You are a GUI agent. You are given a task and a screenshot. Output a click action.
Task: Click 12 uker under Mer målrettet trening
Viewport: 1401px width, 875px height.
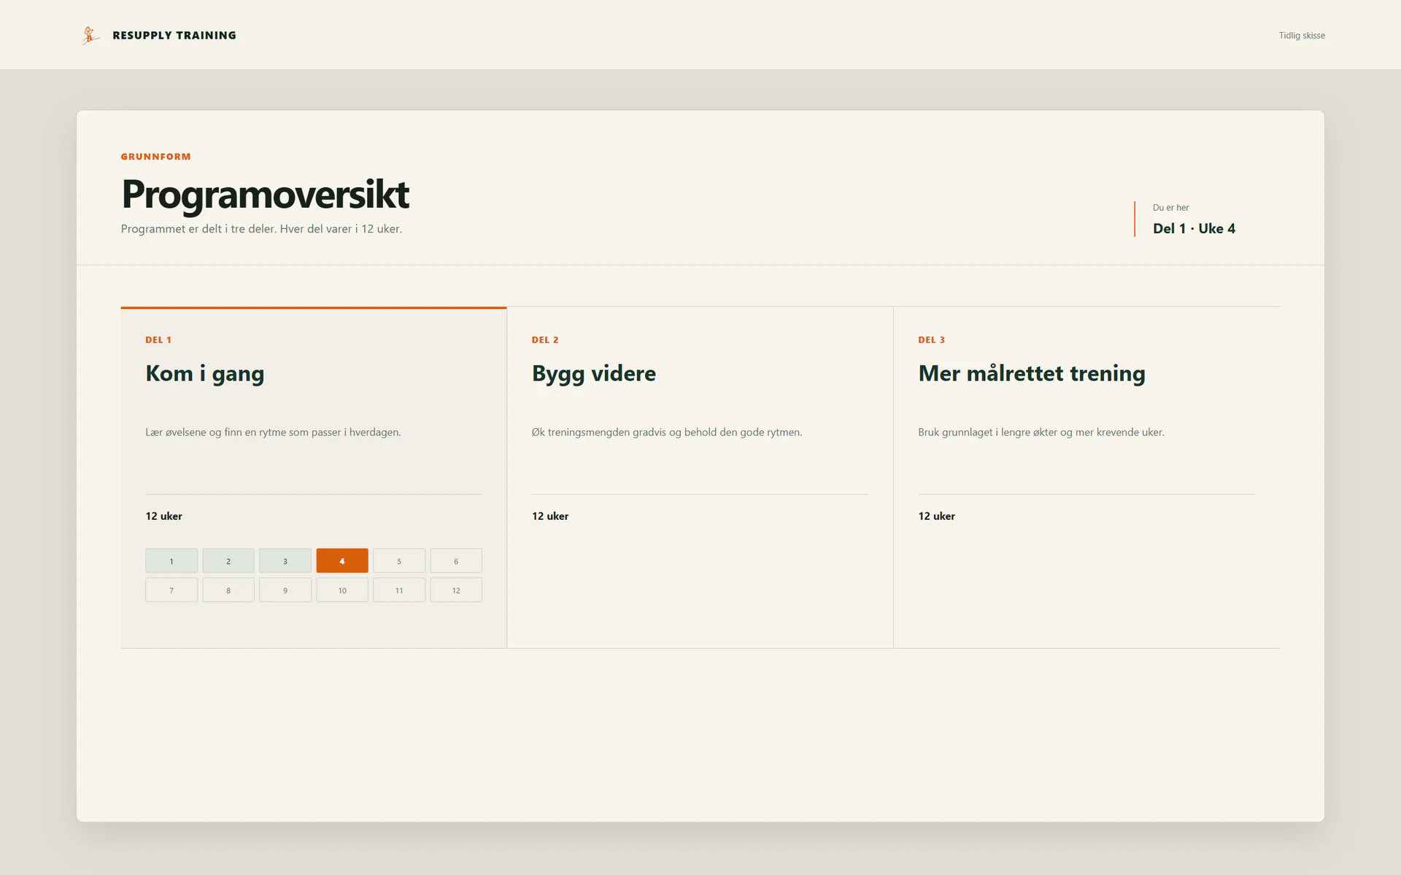[x=937, y=516]
